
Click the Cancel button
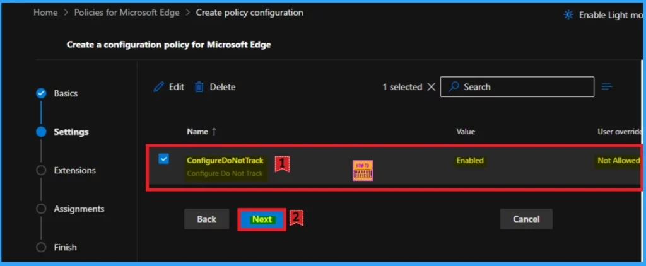coord(526,219)
